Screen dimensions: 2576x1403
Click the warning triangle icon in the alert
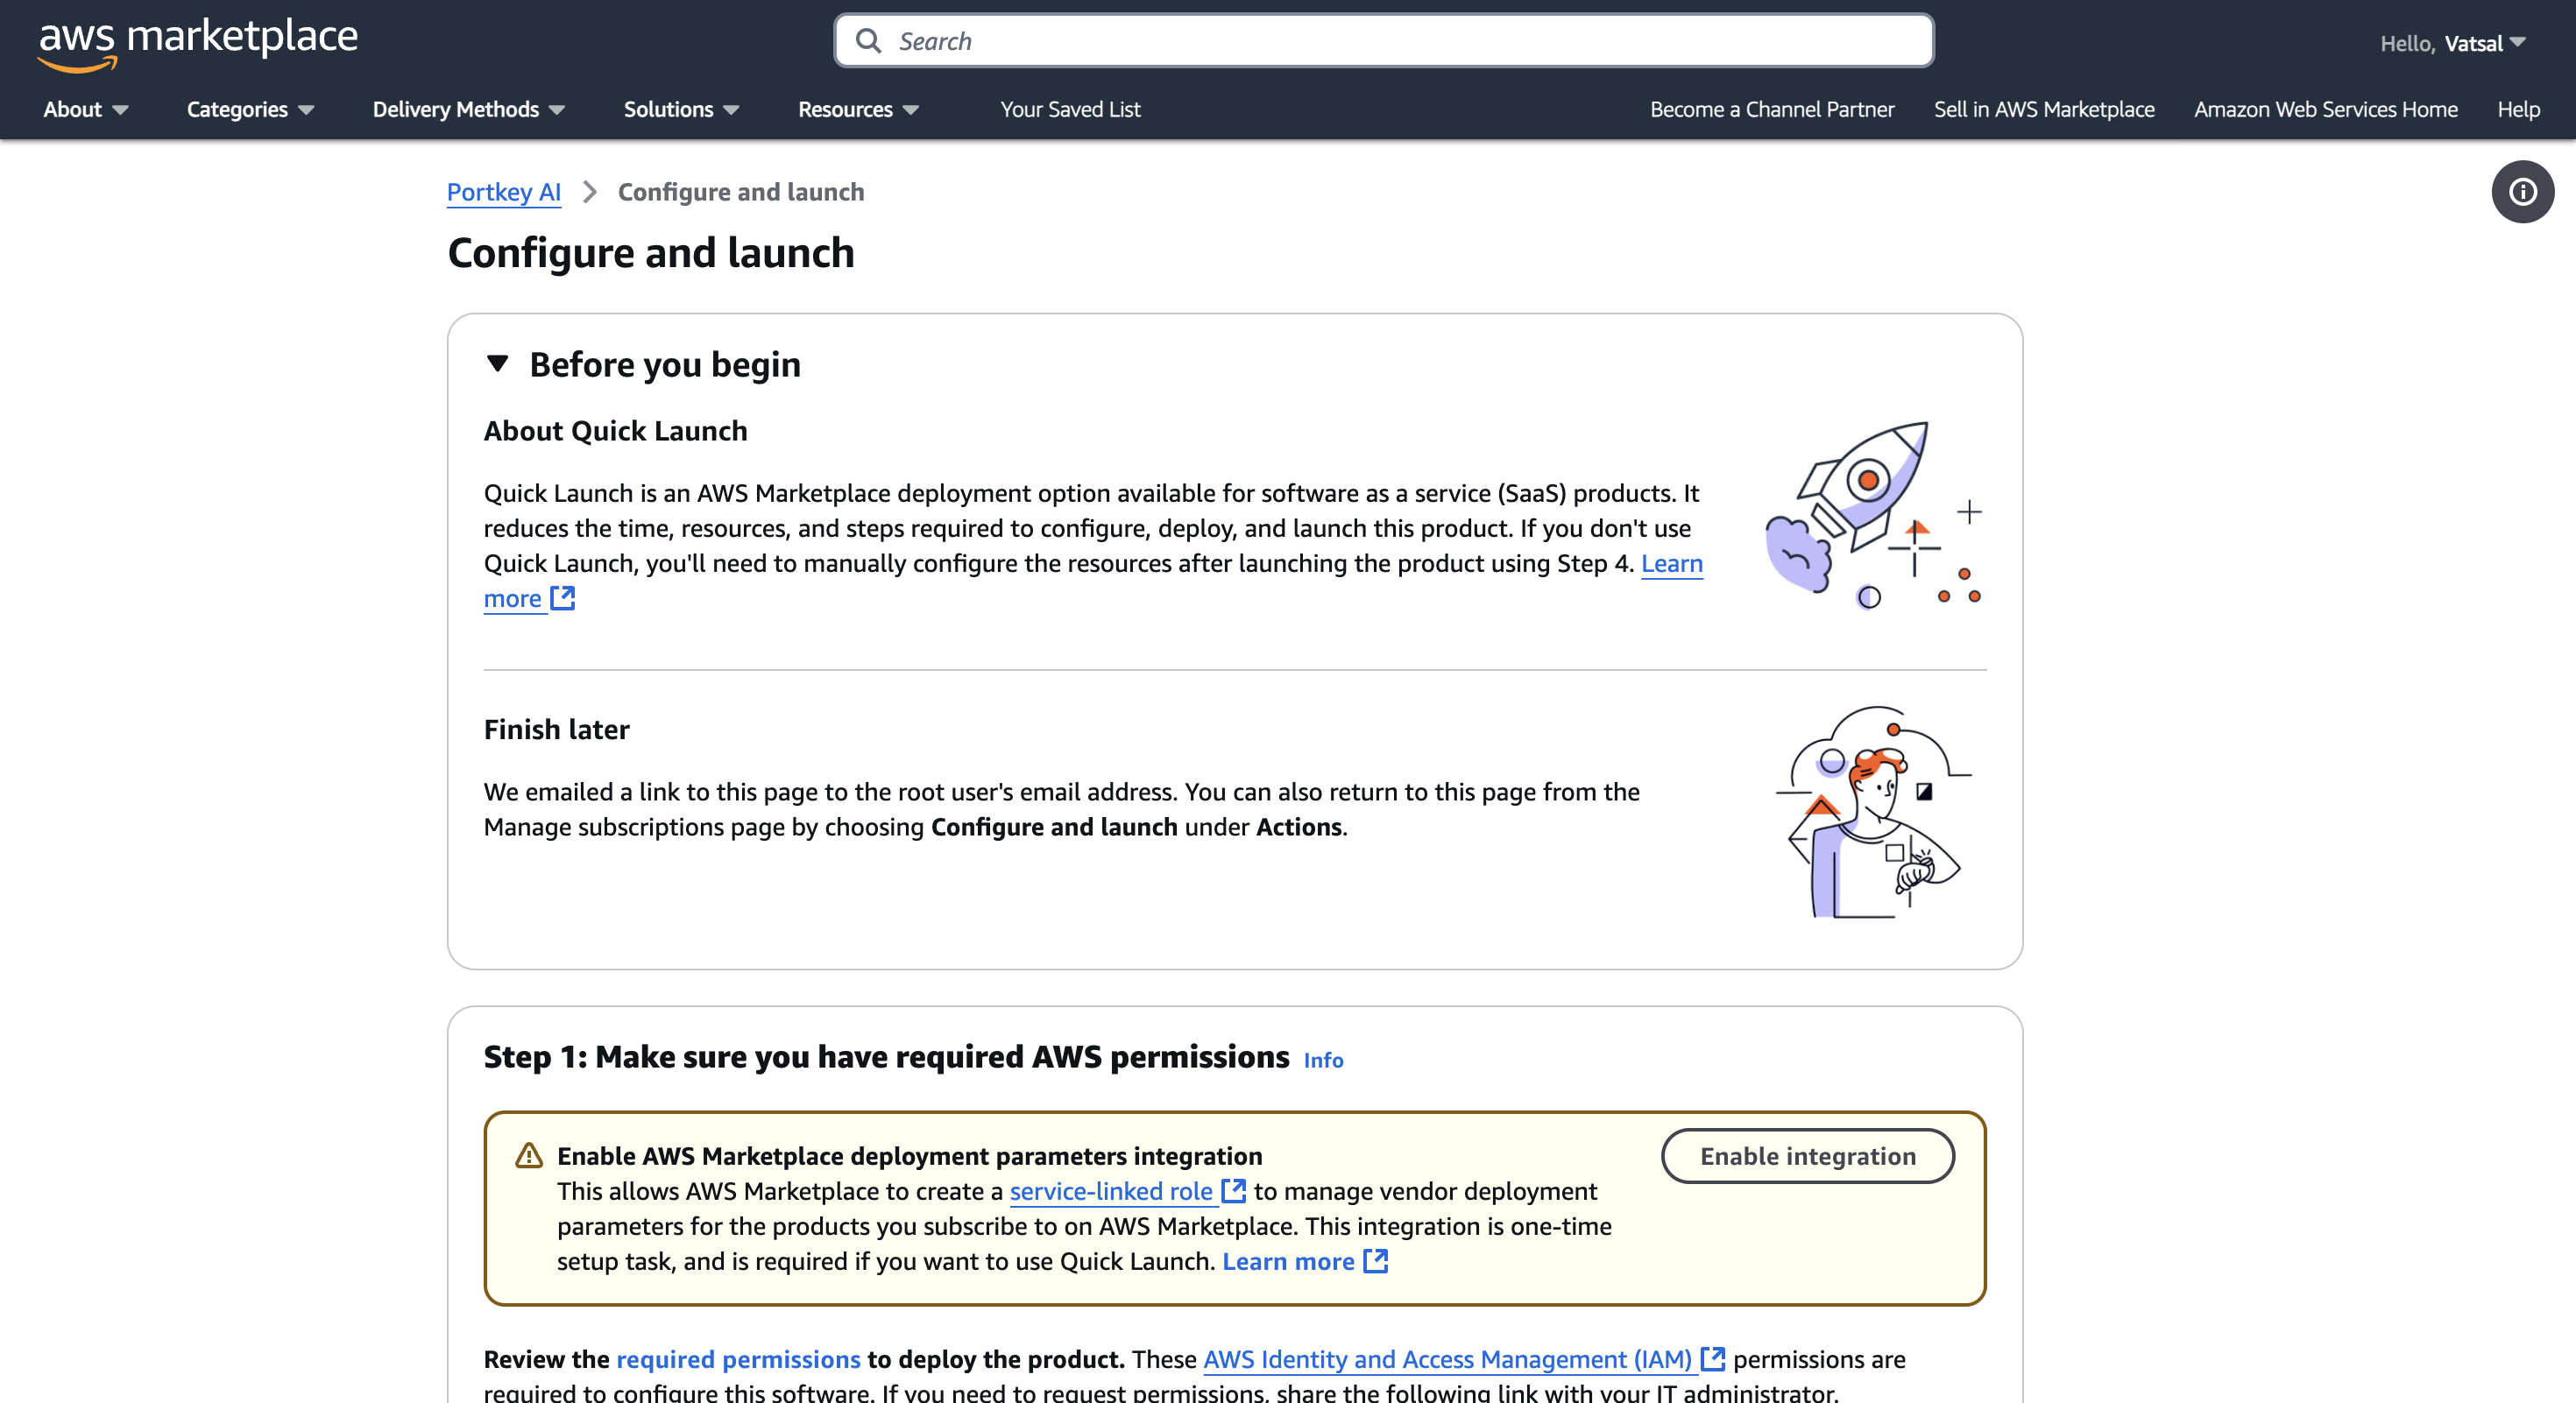tap(528, 1156)
